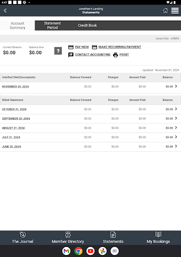The width and height of the screenshot is (181, 257).
Task: Click the printer icon
Action: [116, 55]
